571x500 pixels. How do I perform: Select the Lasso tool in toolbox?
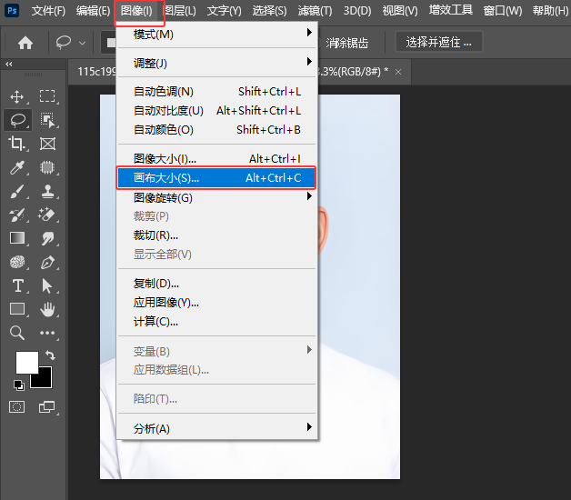point(17,120)
